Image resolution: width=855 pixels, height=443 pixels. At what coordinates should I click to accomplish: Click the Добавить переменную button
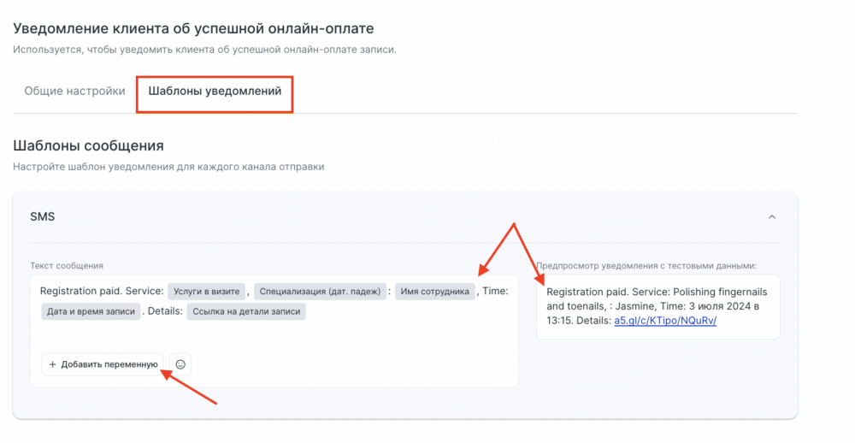point(103,364)
